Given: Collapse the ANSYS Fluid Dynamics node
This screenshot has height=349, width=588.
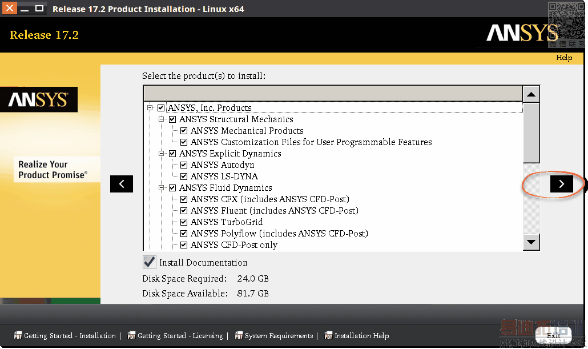Looking at the screenshot, I should [x=162, y=188].
